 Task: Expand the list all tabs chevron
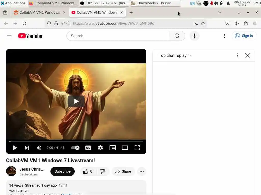pos(220,12)
